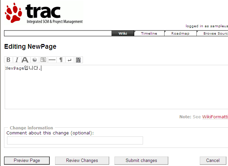Insert an image using the picture icon

pos(78,60)
